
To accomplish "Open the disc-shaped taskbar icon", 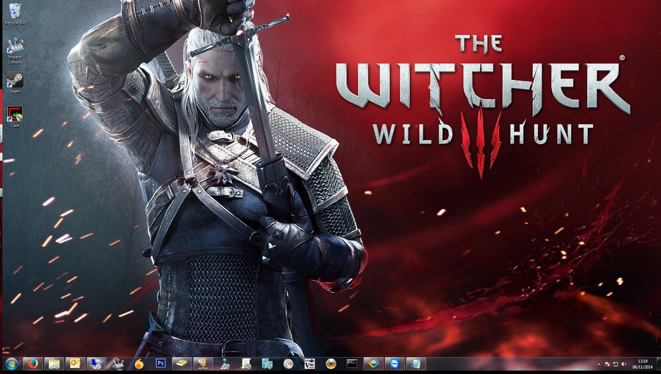I will point(331,363).
